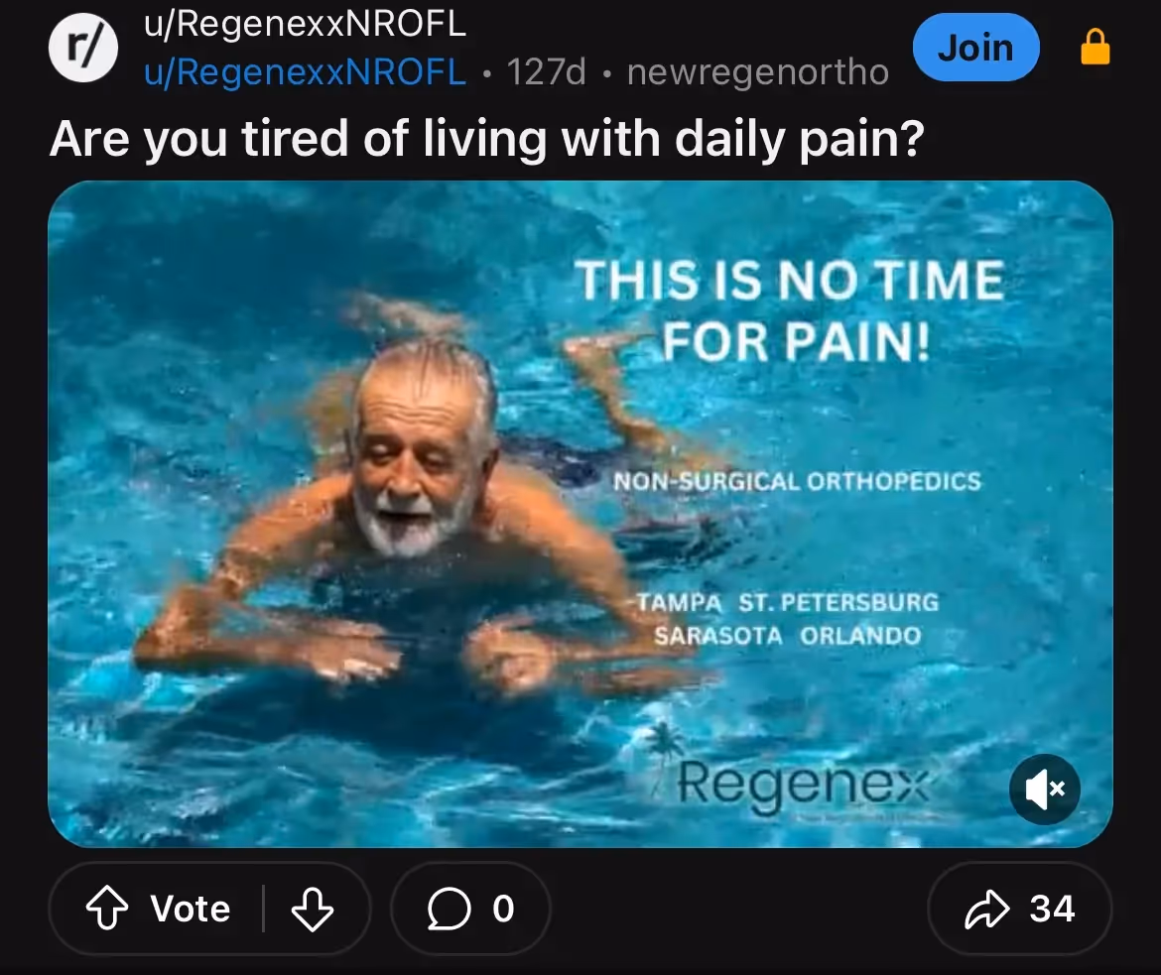Click the round r/ profile avatar
Viewport: 1161px width, 975px height.
point(83,48)
